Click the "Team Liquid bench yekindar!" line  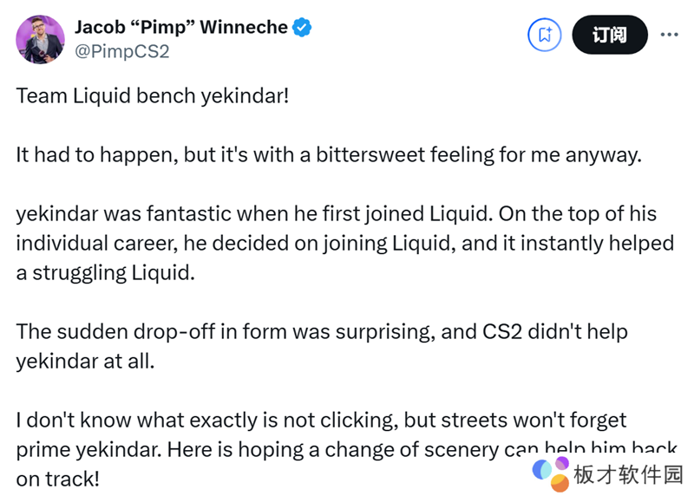pyautogui.click(x=152, y=95)
